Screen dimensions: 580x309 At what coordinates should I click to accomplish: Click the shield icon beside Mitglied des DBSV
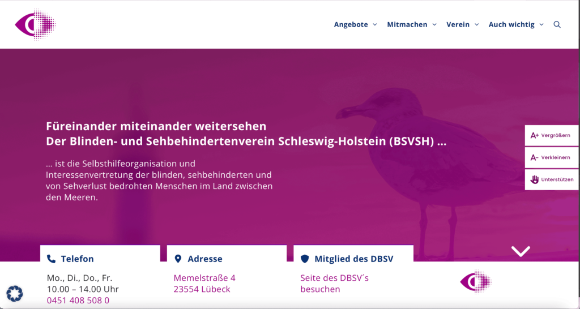coord(305,259)
